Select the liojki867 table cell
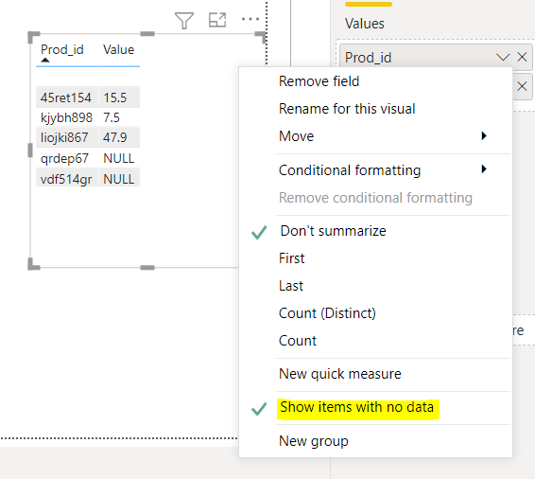This screenshot has height=479, width=535. pyautogui.click(x=66, y=137)
